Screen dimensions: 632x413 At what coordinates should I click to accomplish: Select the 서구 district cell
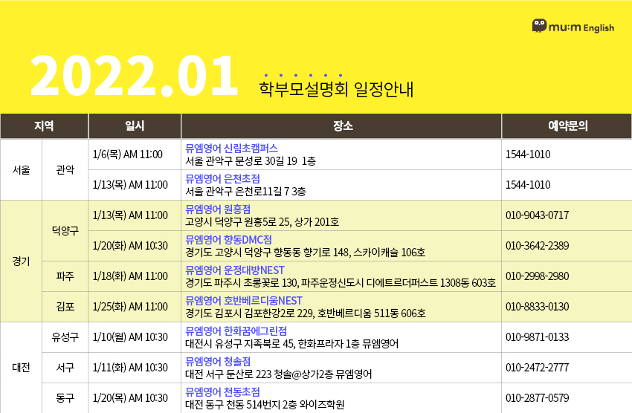click(65, 368)
